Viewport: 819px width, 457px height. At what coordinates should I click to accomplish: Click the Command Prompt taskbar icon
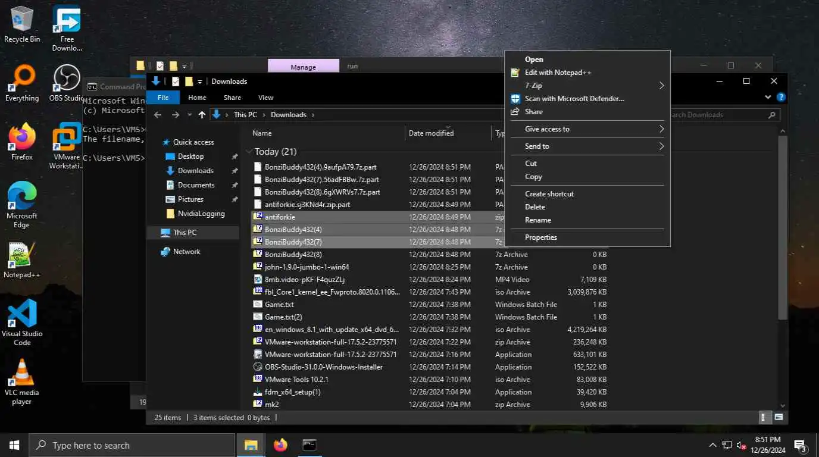point(310,445)
